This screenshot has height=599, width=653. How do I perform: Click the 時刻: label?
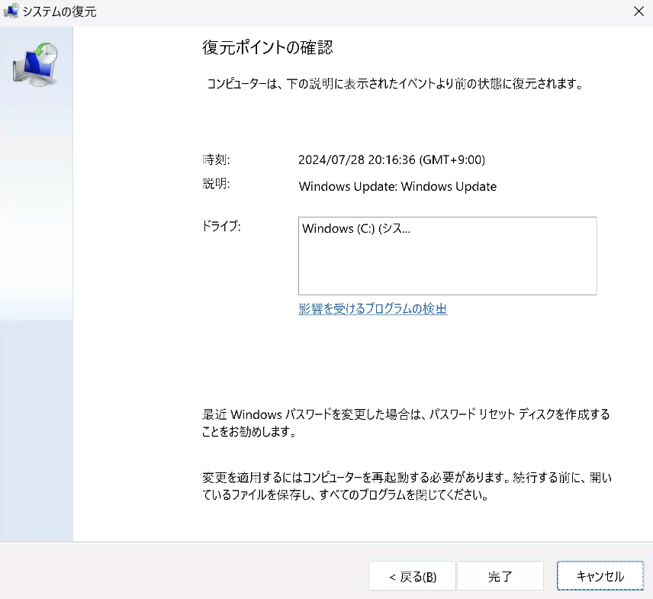[216, 159]
